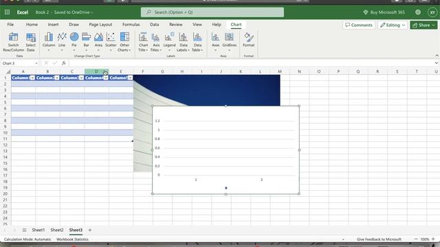The image size is (440, 247).
Task: Switch to Sheet2 tab
Action: 56,230
